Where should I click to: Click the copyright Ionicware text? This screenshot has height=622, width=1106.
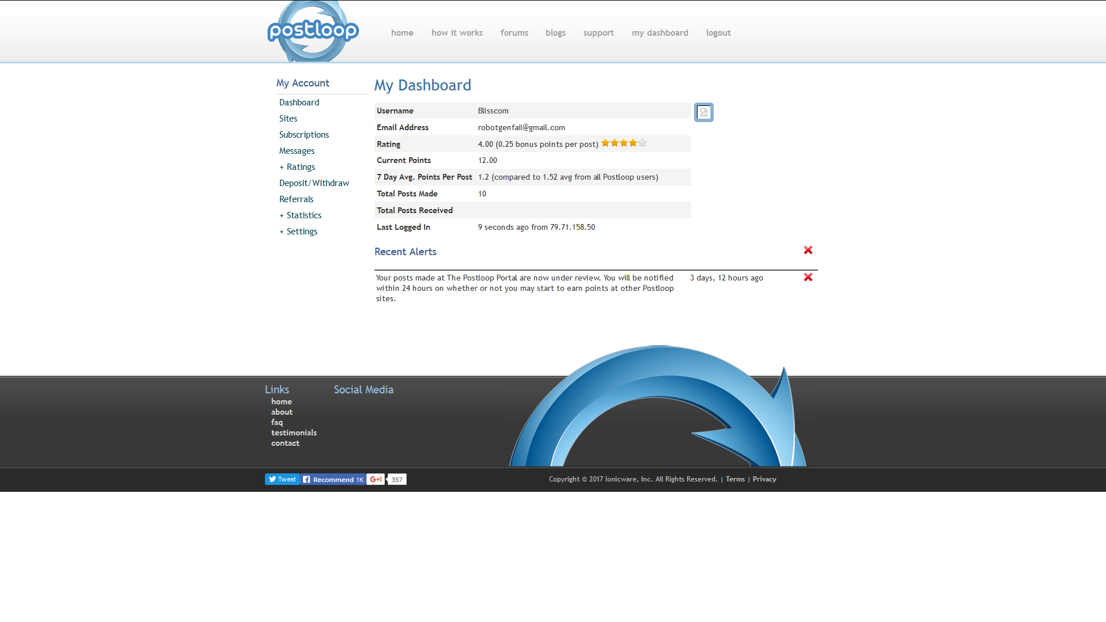633,479
